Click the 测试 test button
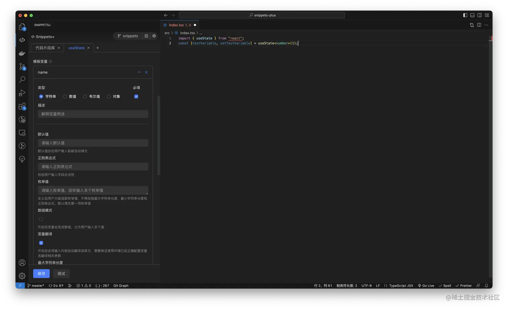This screenshot has width=508, height=309. click(x=61, y=273)
